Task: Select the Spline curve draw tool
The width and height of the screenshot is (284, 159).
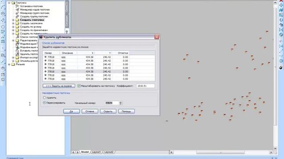Action: click(3, 37)
